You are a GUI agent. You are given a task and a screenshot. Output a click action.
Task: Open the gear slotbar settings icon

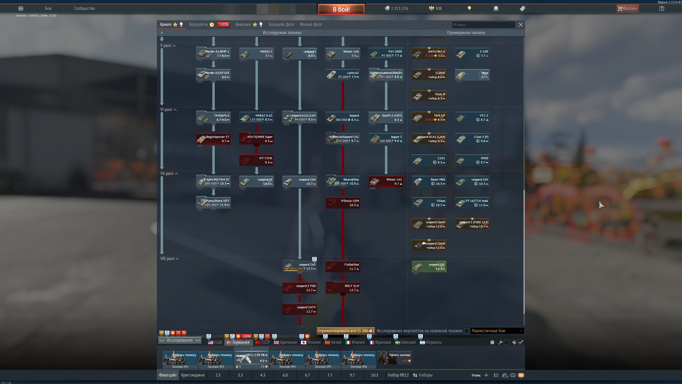tap(492, 342)
